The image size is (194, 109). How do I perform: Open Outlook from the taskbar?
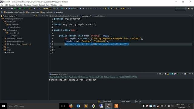(x=78, y=106)
